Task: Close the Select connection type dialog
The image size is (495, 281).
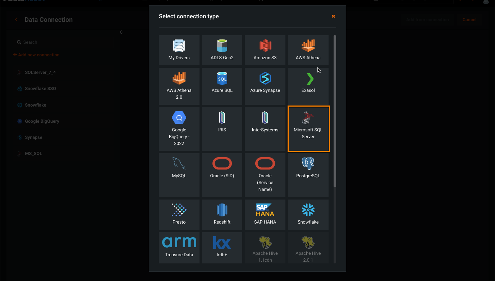Action: [x=333, y=16]
